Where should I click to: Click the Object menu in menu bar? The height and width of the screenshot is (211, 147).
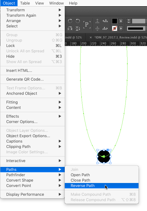click(9, 3)
